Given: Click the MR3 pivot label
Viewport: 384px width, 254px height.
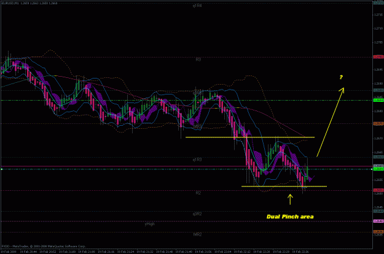Looking at the screenshot, I should pos(197,126).
